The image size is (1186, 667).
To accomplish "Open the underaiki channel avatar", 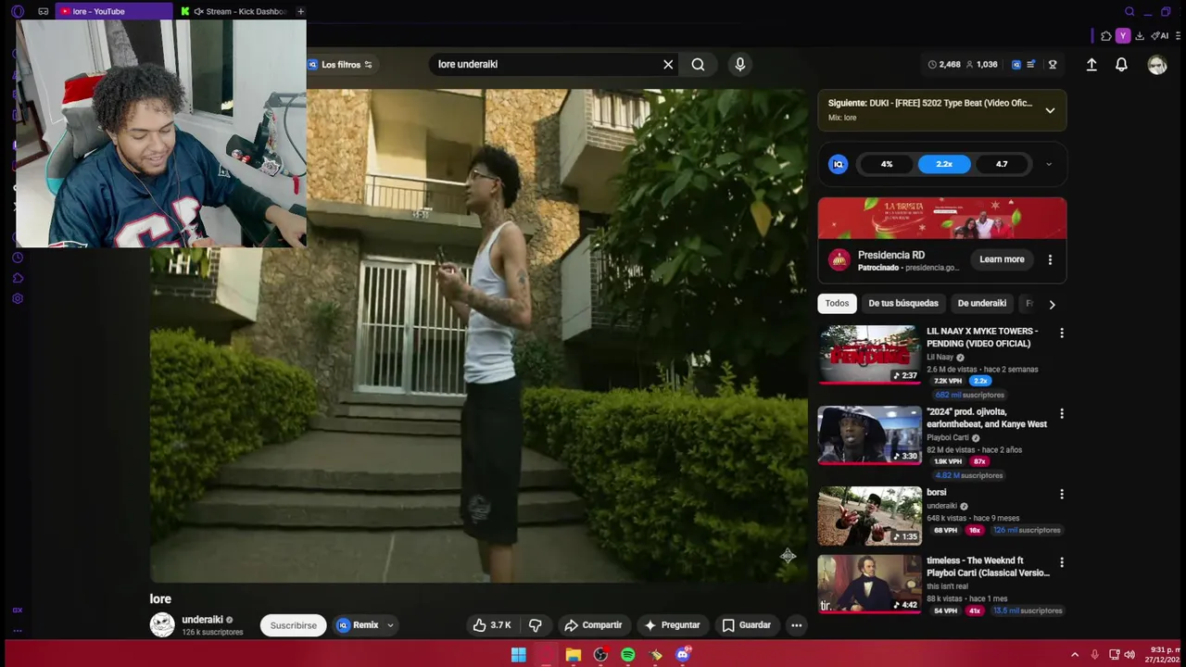I will [x=162, y=625].
